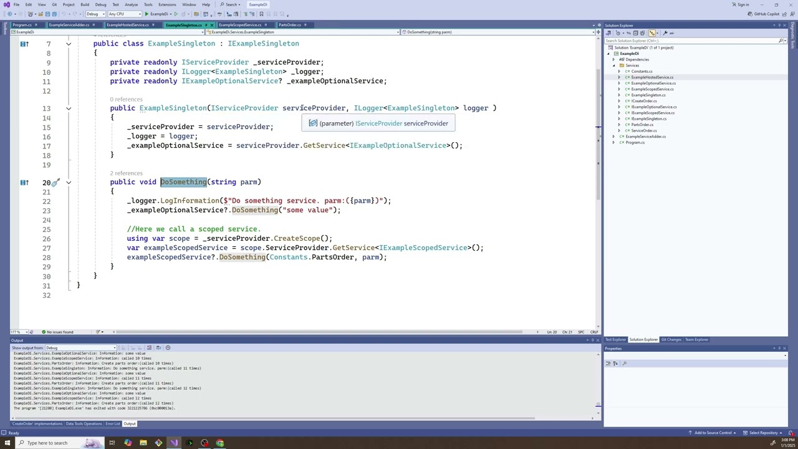Toggle word wrap in the Output toolbar
The image size is (798, 449).
[158, 347]
